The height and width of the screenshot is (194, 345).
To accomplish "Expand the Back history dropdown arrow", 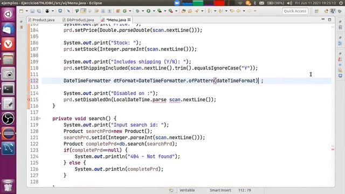I will (x=244, y=11).
